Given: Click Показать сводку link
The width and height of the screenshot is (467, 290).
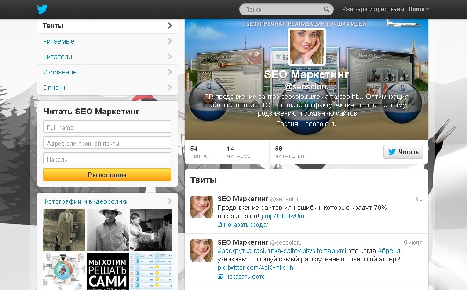Looking at the screenshot, I should click(x=246, y=225).
